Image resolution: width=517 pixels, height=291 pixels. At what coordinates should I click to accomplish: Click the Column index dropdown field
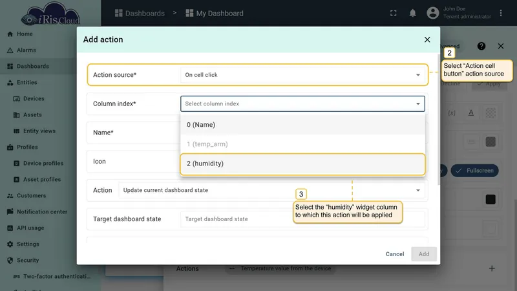(x=302, y=103)
